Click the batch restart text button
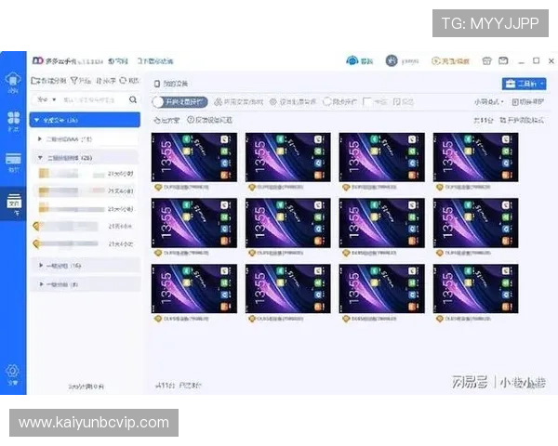 [x=170, y=120]
